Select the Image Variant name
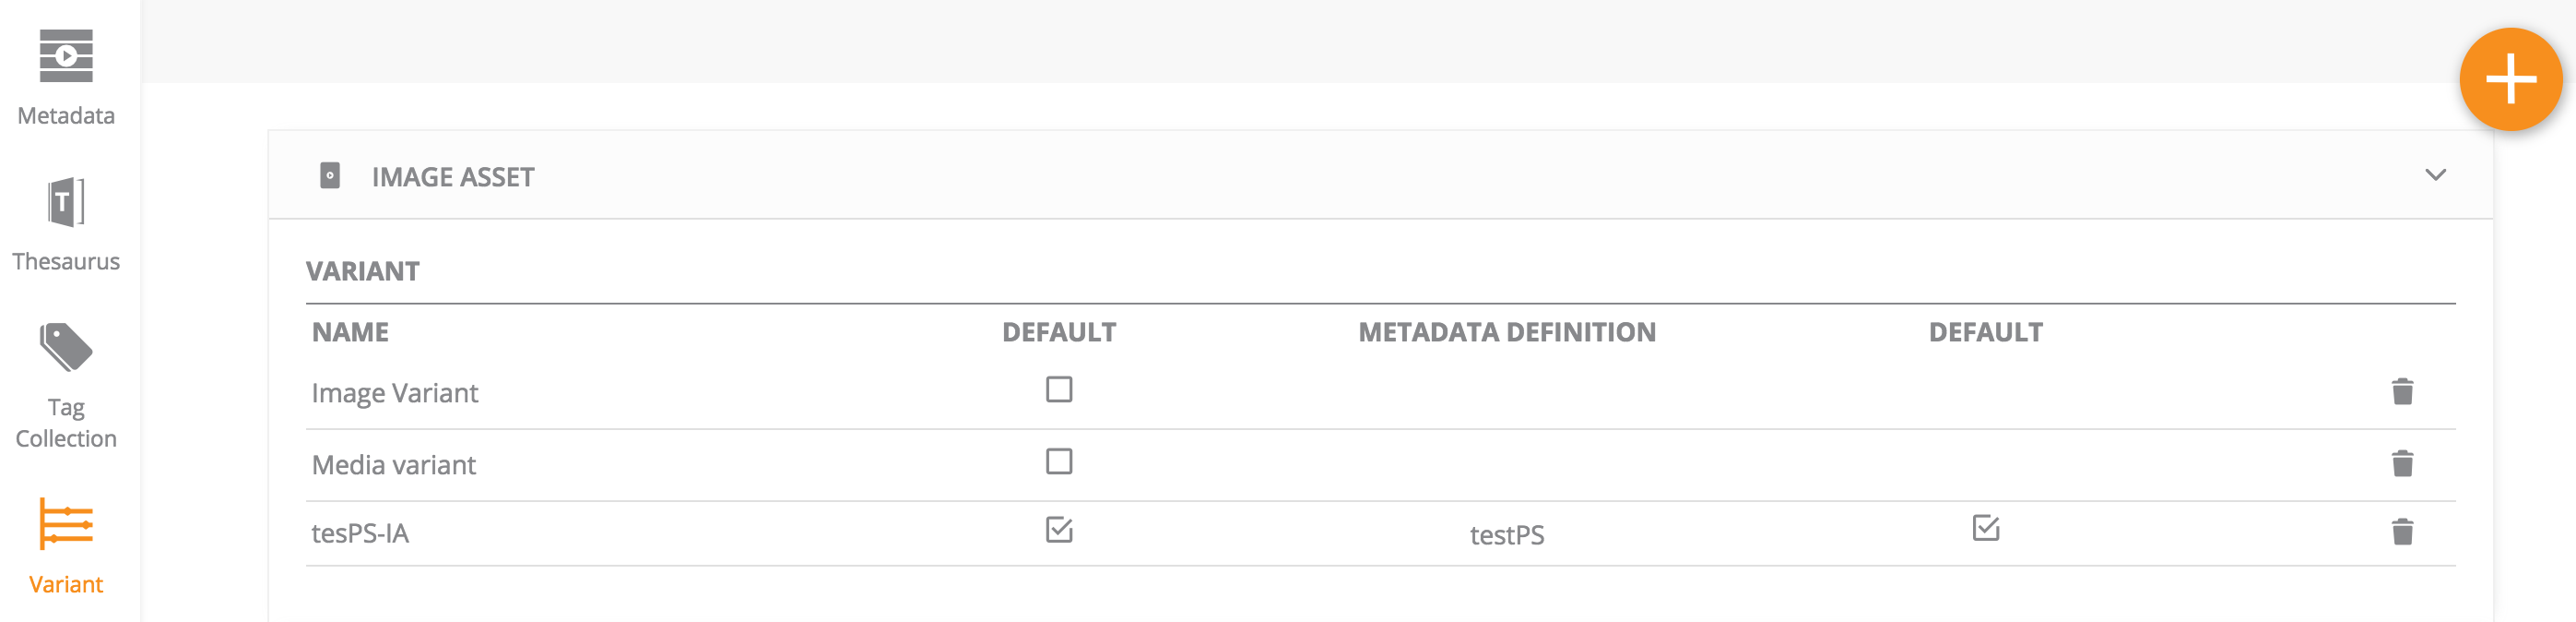Screen dimensions: 2576x622 pos(395,394)
